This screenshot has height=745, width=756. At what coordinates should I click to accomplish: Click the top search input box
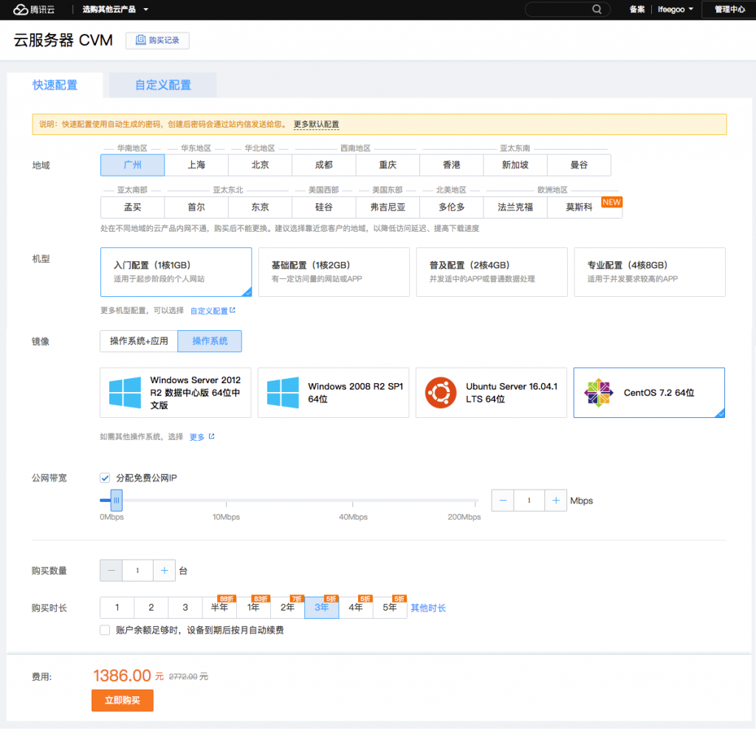point(567,9)
